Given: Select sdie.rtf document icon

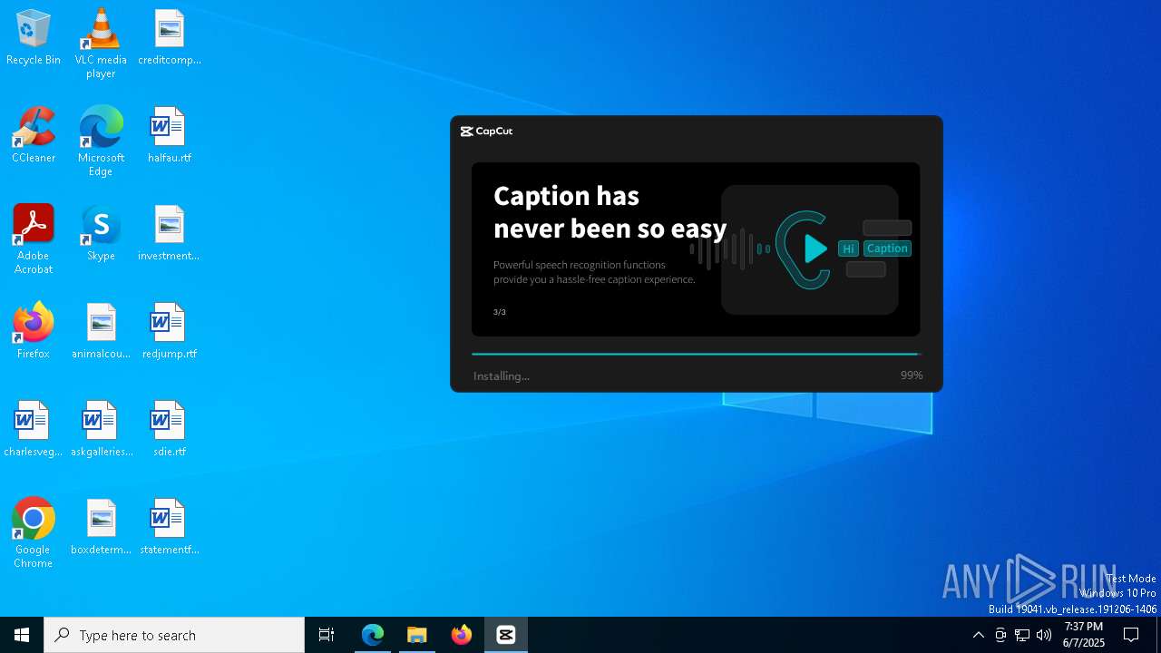Looking at the screenshot, I should point(170,430).
